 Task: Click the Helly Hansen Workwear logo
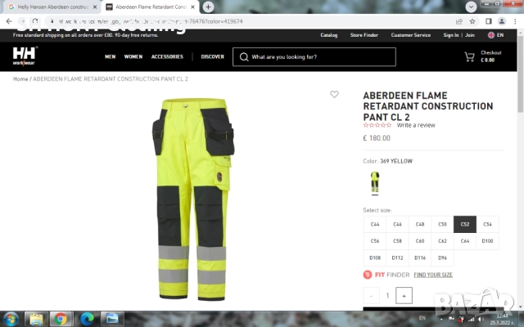tap(25, 56)
